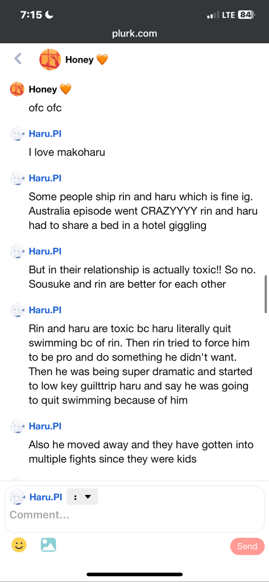Tap Haru.PI avatar in the comment box

[x=17, y=497]
